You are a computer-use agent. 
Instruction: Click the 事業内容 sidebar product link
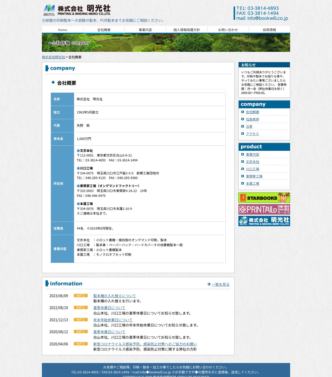tap(252, 154)
